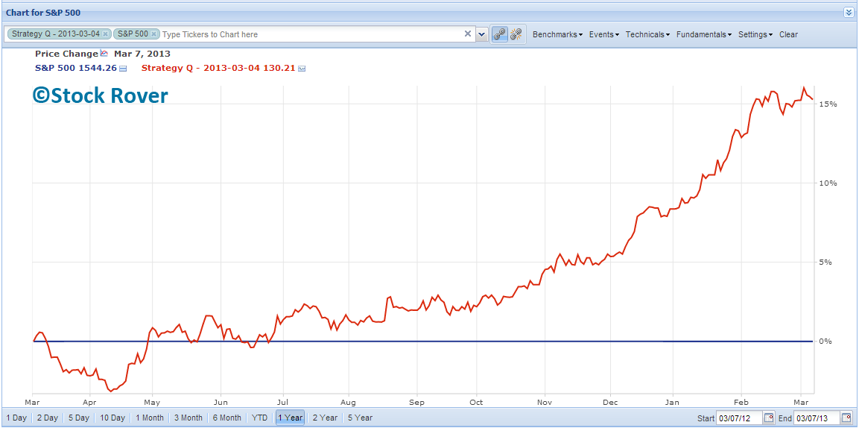Click the S&P 500 1544.26 legend label

point(76,69)
